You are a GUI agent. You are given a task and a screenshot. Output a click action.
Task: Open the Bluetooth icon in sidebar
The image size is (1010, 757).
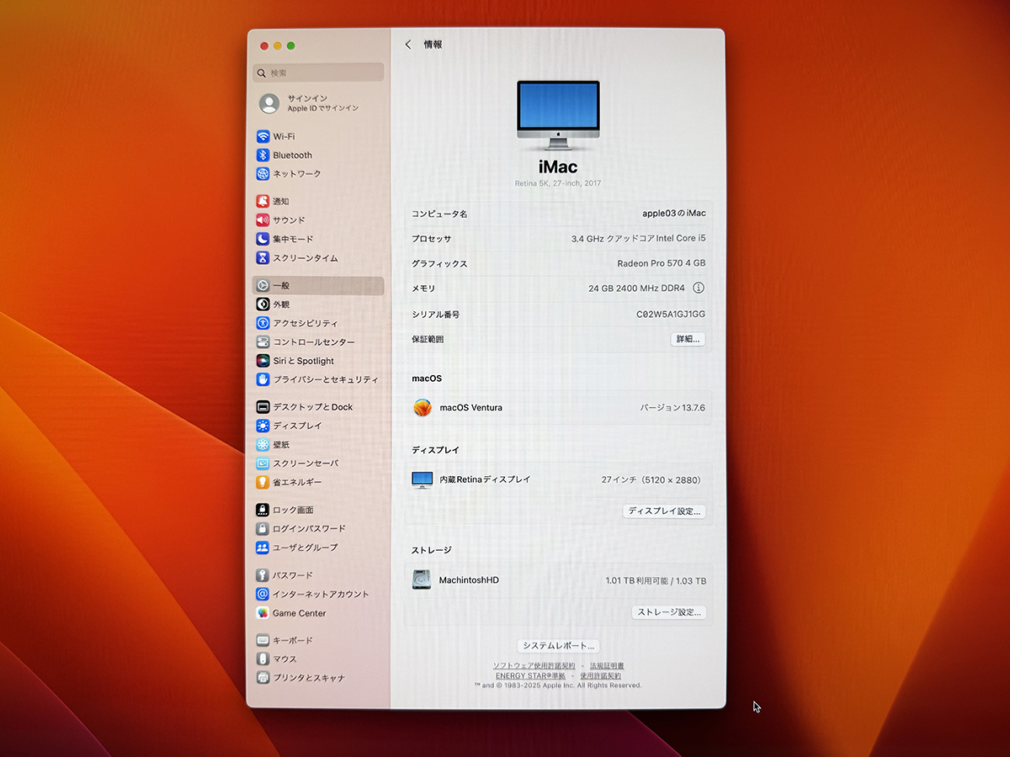point(263,155)
